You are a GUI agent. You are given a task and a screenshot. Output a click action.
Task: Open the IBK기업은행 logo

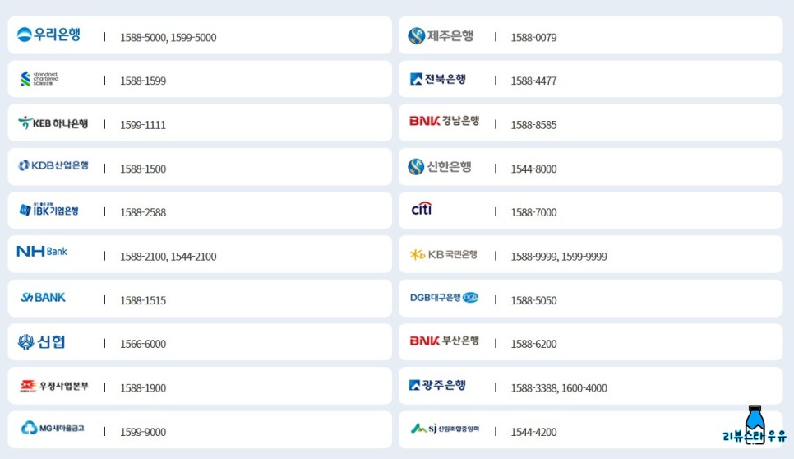tap(48, 209)
